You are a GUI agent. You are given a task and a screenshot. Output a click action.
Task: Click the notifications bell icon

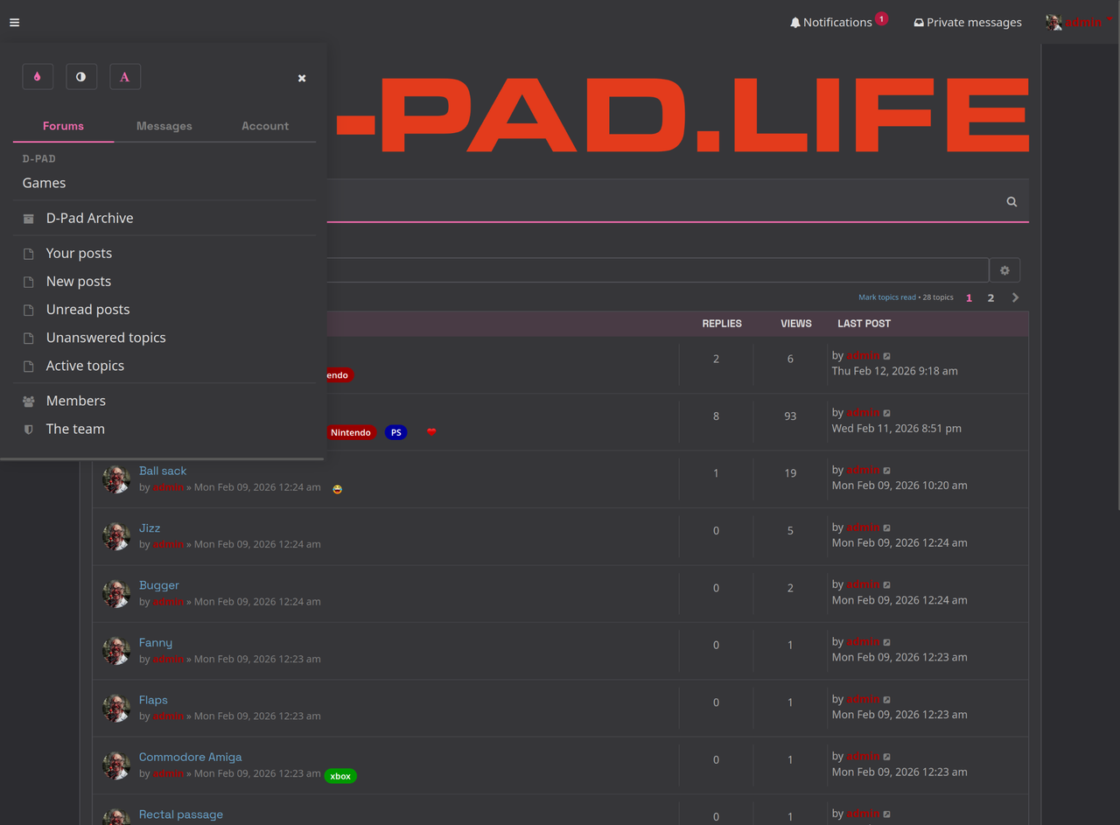tap(795, 23)
